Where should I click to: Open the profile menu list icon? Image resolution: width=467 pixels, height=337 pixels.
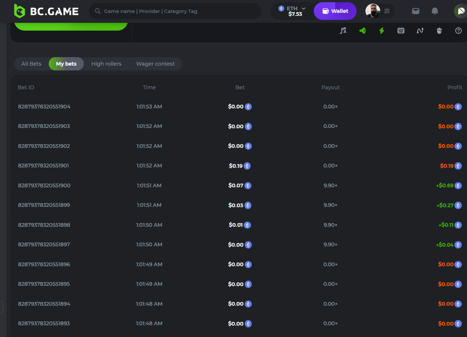click(387, 11)
